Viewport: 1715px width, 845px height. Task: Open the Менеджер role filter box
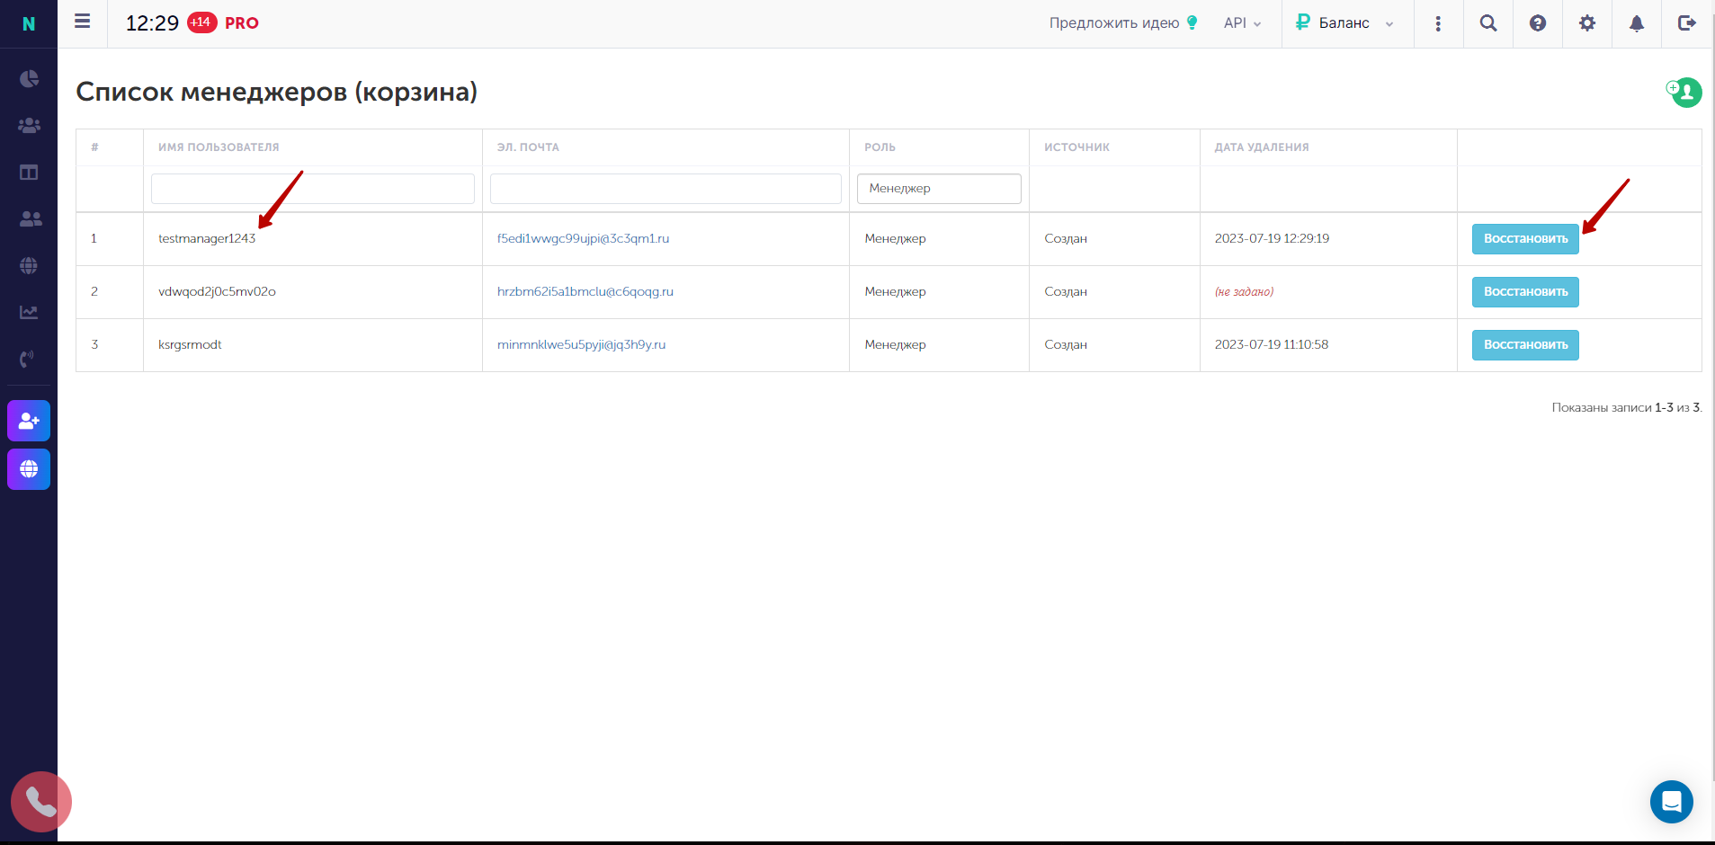click(939, 189)
